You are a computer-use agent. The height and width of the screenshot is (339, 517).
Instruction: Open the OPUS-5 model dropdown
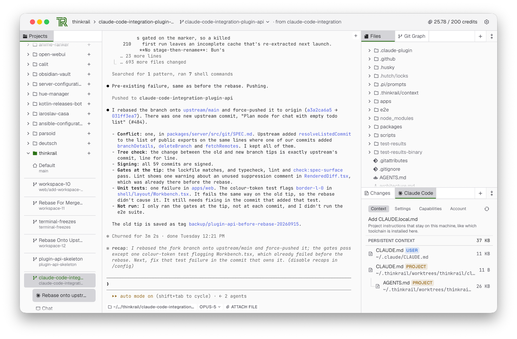click(210, 307)
